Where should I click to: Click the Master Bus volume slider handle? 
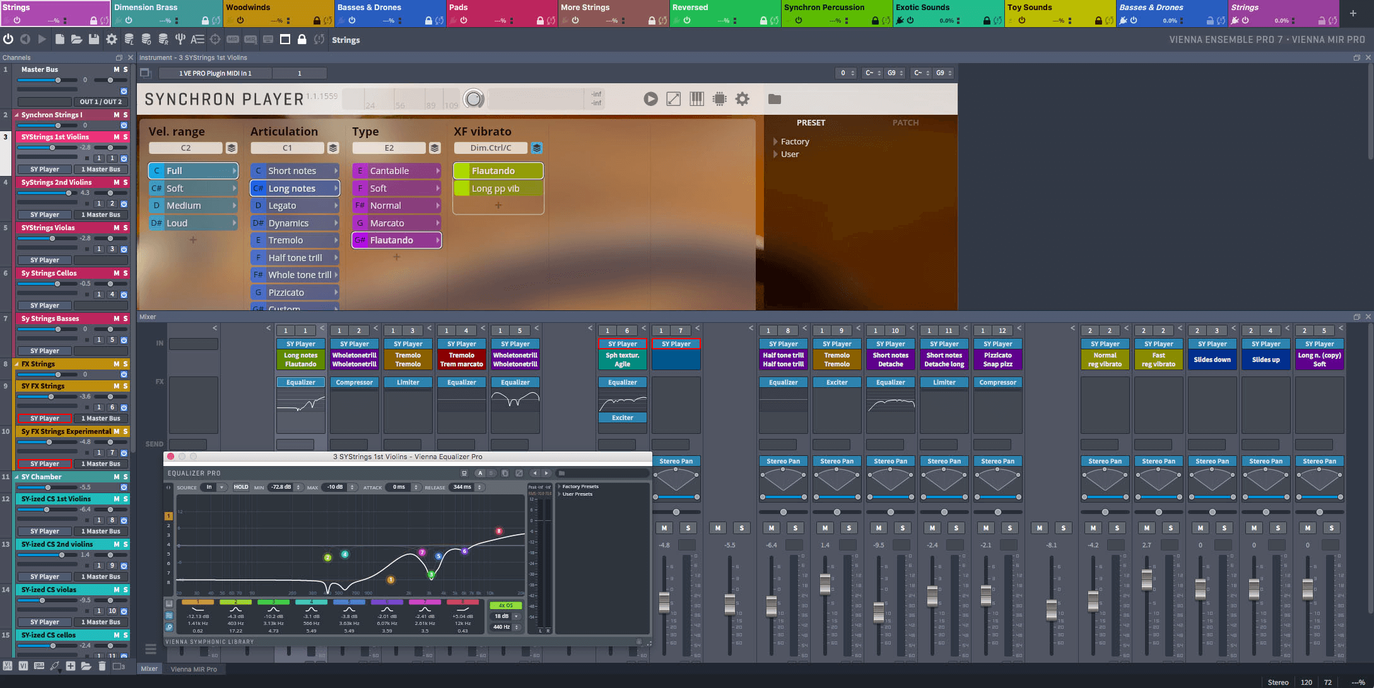tap(58, 80)
